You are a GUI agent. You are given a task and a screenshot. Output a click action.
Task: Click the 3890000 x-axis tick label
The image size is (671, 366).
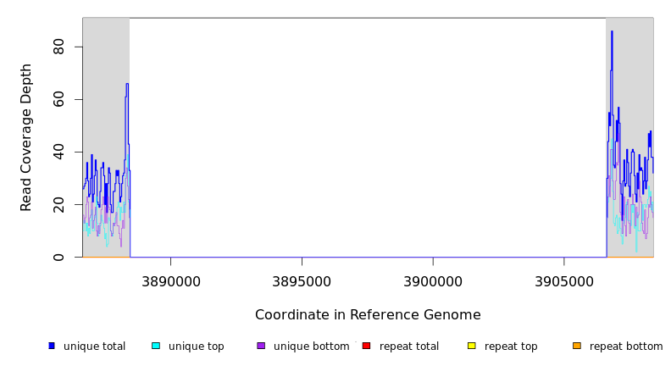pos(170,280)
